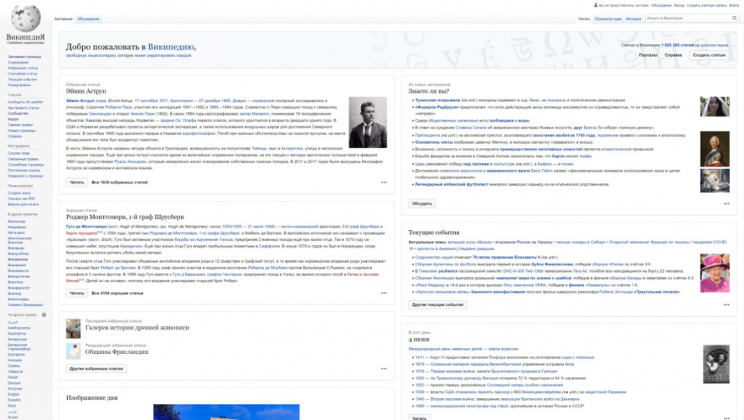Switch to the Обсуждение tab

(x=87, y=18)
